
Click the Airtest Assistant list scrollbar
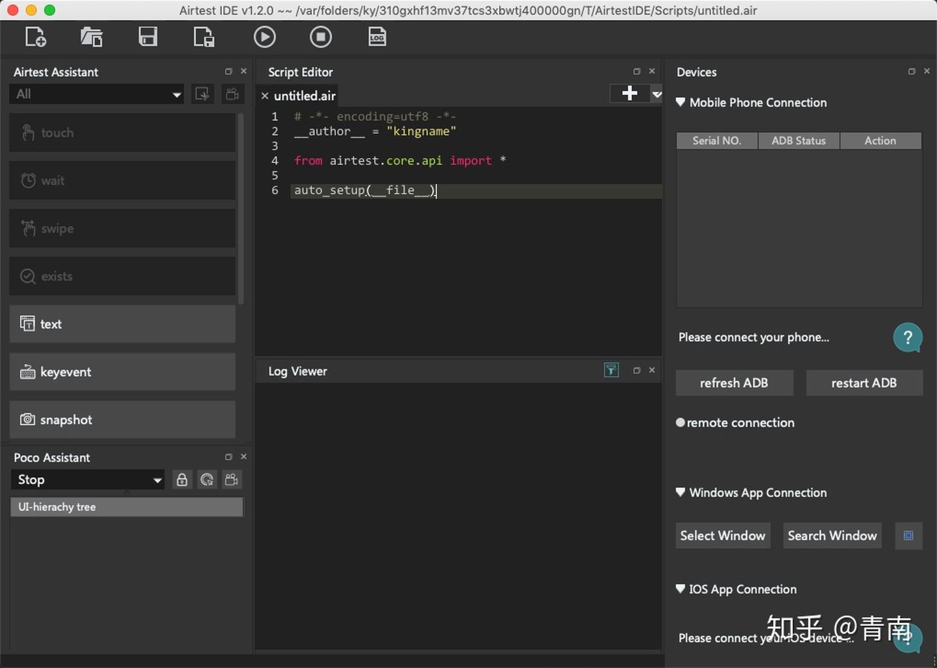click(x=241, y=208)
